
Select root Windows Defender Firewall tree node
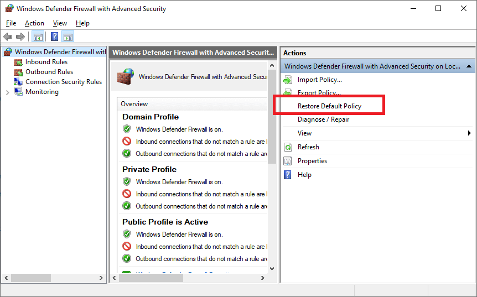60,52
